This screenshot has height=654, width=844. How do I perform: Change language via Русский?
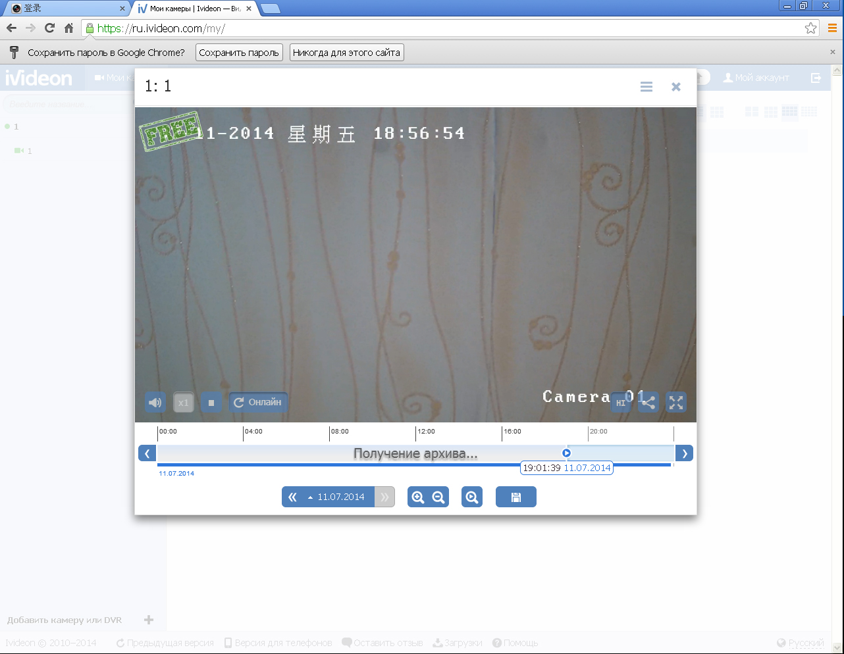click(x=801, y=643)
